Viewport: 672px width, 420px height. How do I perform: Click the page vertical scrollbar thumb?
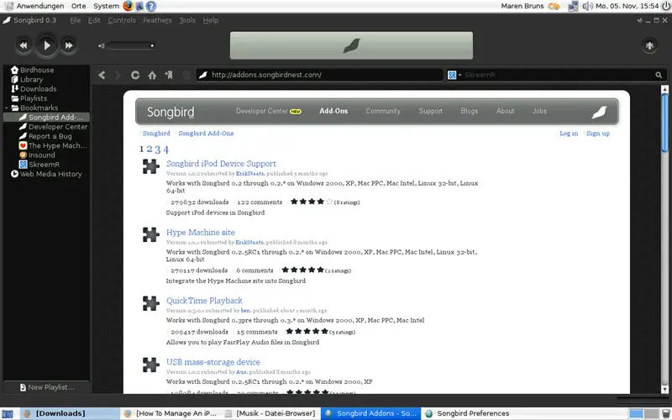[x=664, y=123]
